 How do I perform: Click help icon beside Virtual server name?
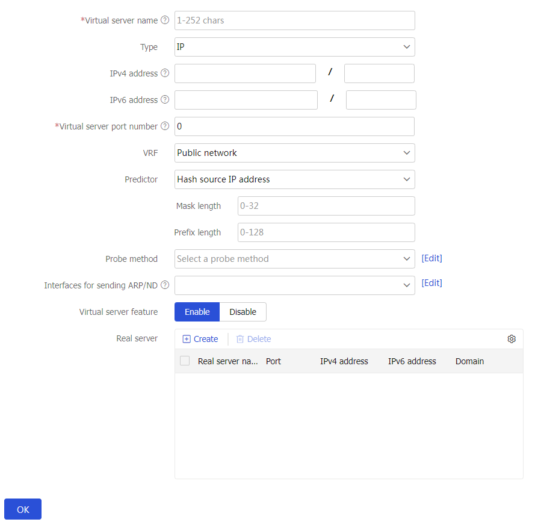165,20
